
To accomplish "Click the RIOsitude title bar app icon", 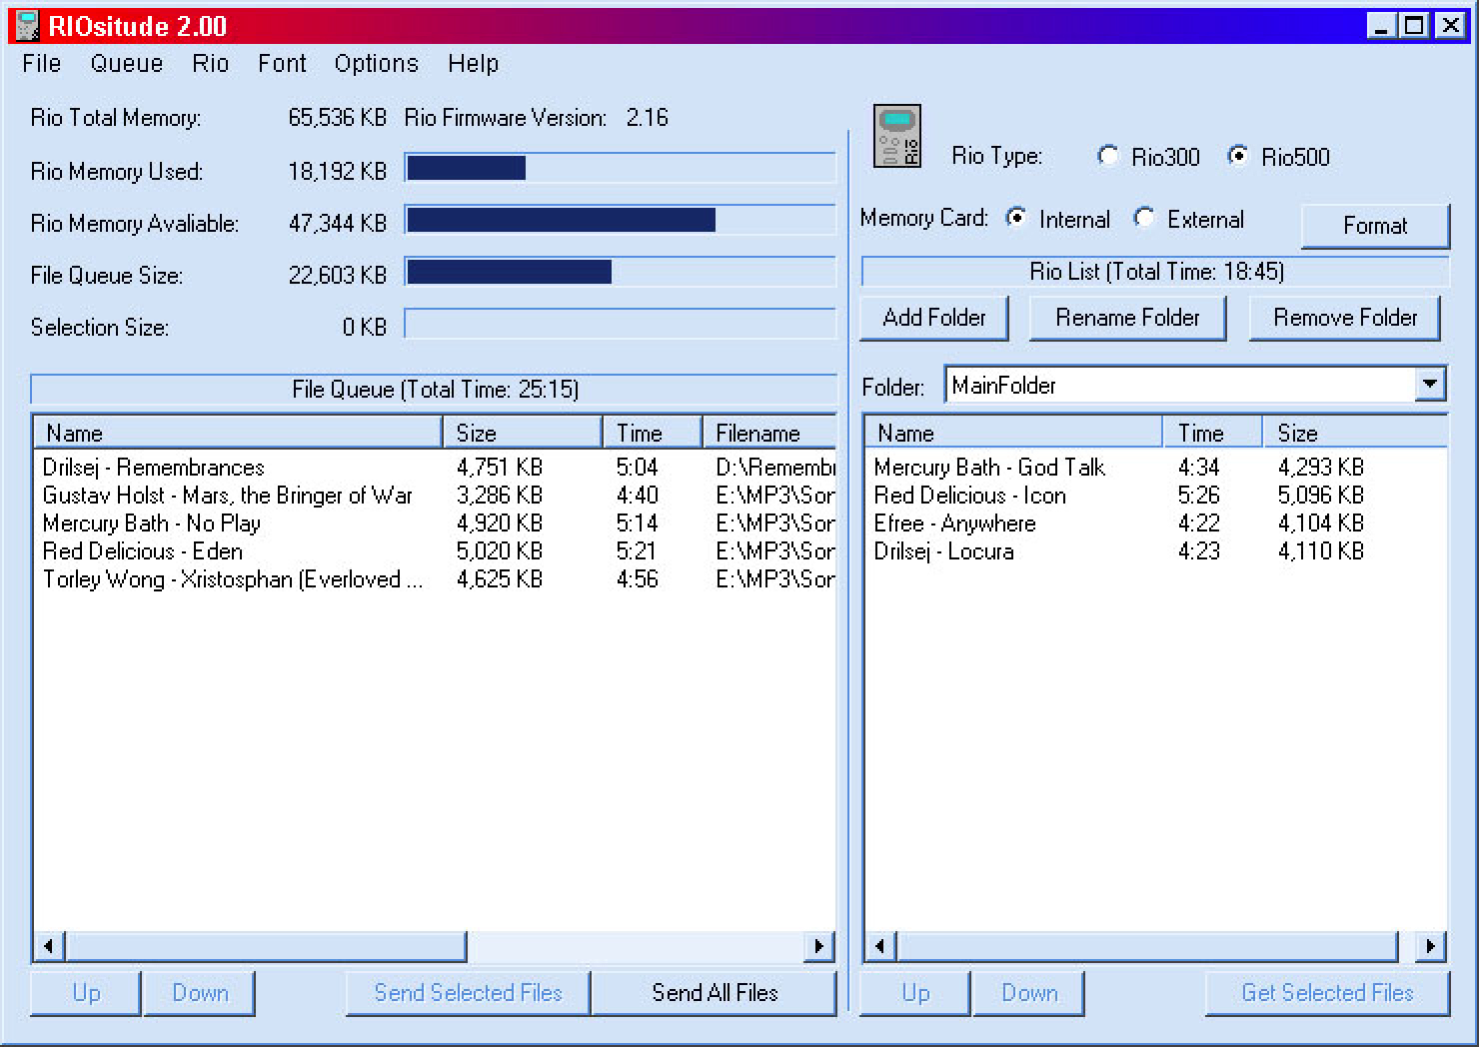I will pyautogui.click(x=27, y=25).
